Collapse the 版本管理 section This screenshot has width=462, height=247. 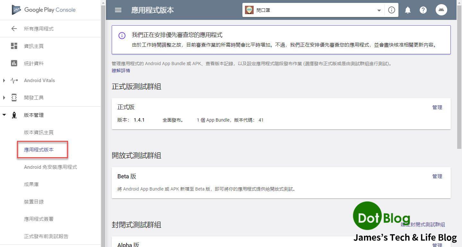[4, 115]
